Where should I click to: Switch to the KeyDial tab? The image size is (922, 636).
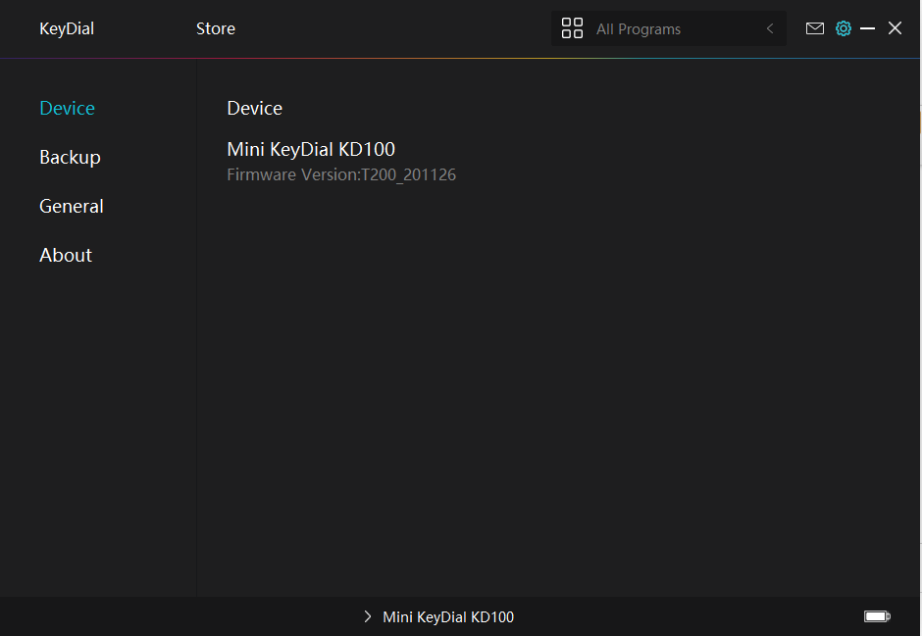point(67,28)
